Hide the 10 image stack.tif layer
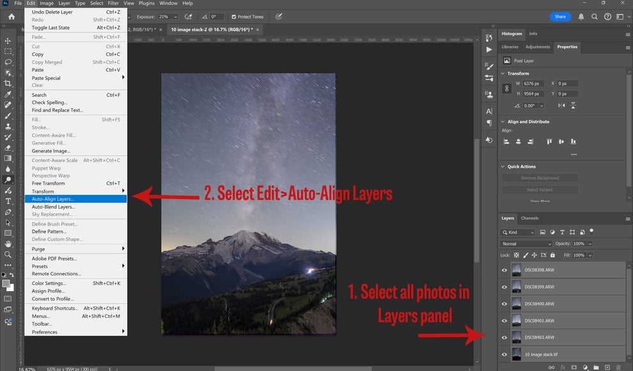This screenshot has width=633, height=371. point(504,354)
